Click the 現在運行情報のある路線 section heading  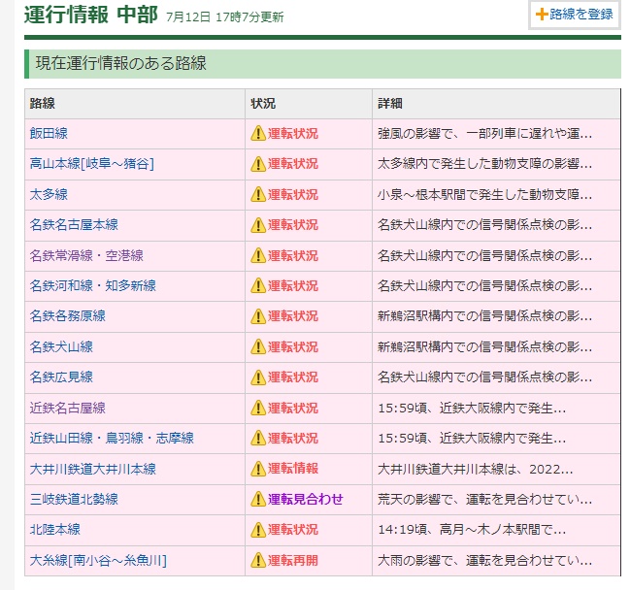pyautogui.click(x=121, y=63)
